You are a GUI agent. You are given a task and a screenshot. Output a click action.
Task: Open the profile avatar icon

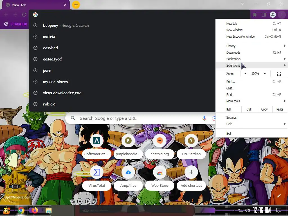point(273,15)
